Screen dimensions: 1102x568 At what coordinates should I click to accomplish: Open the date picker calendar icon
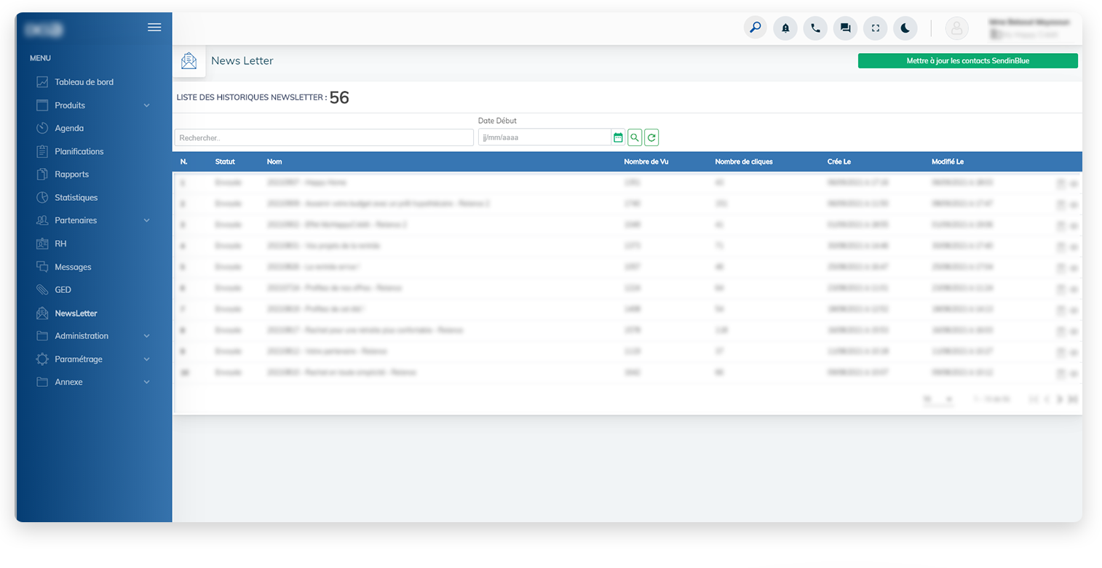click(618, 137)
